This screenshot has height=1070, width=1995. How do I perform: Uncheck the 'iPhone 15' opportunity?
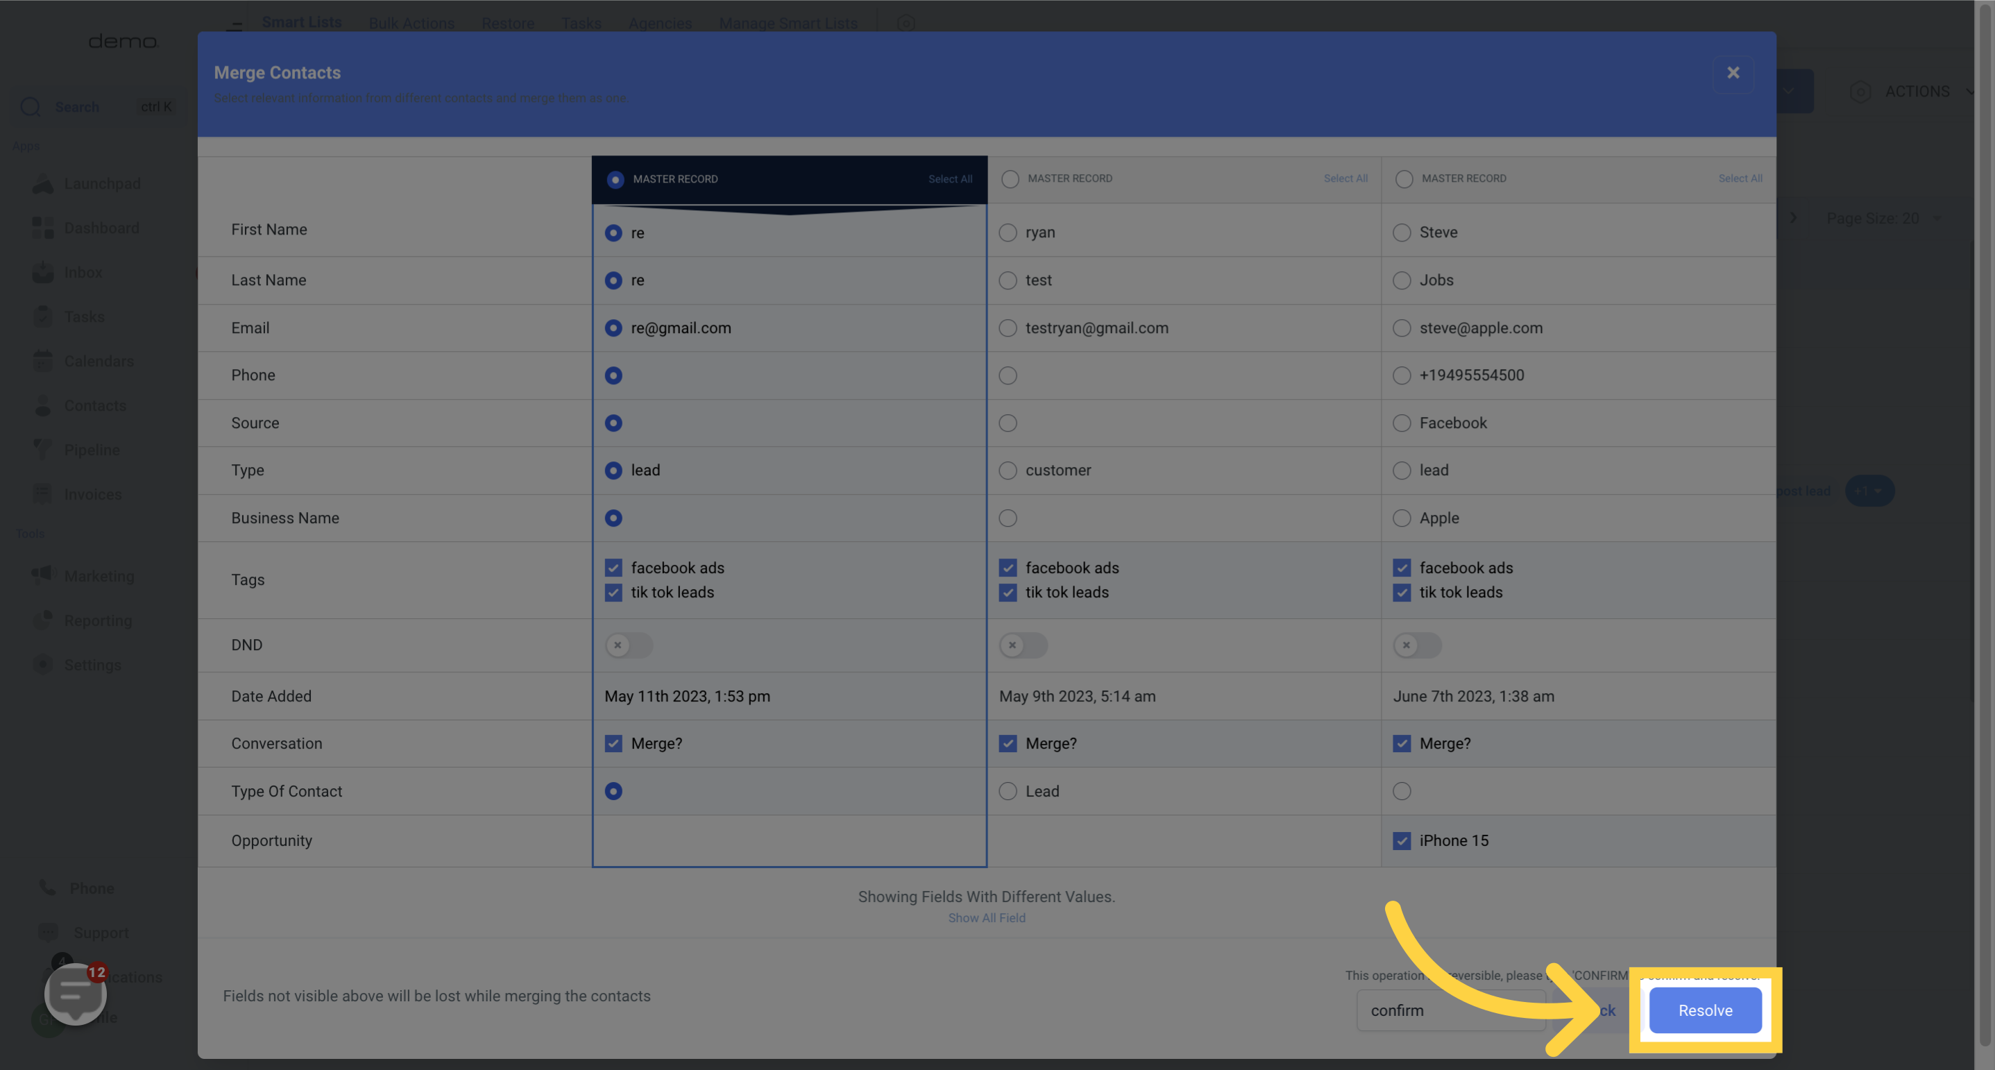pos(1402,841)
